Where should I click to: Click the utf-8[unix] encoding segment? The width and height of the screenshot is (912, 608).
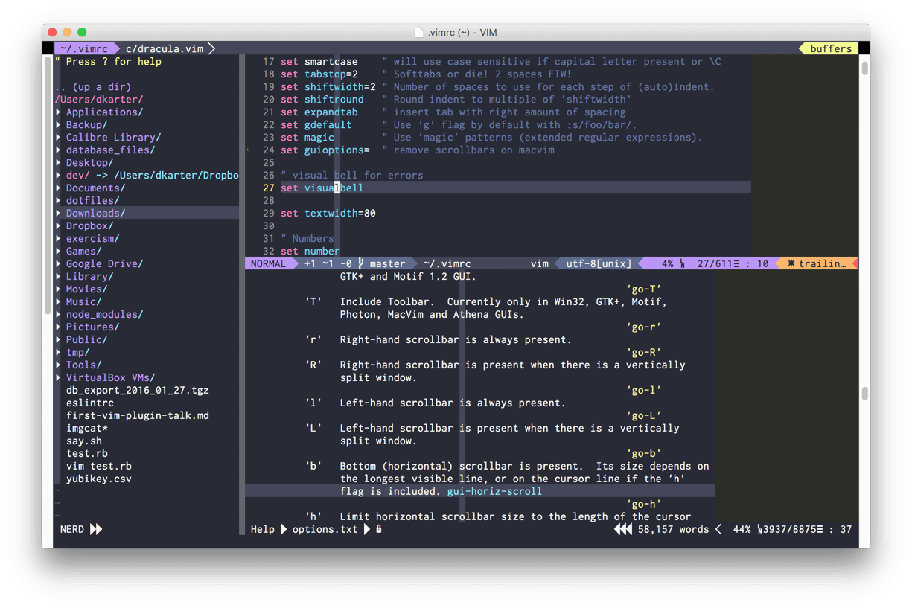(x=599, y=263)
